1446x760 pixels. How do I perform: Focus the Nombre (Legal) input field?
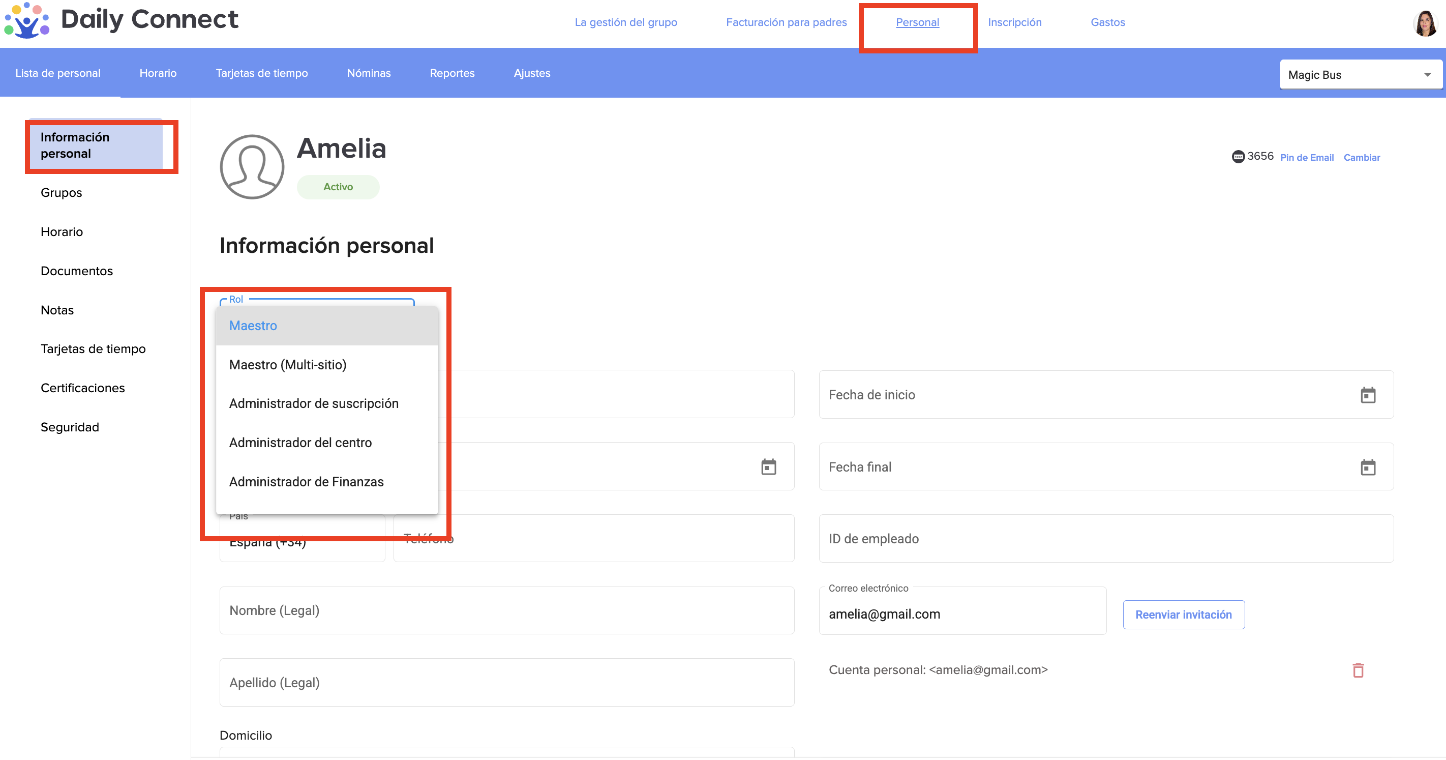pyautogui.click(x=506, y=610)
